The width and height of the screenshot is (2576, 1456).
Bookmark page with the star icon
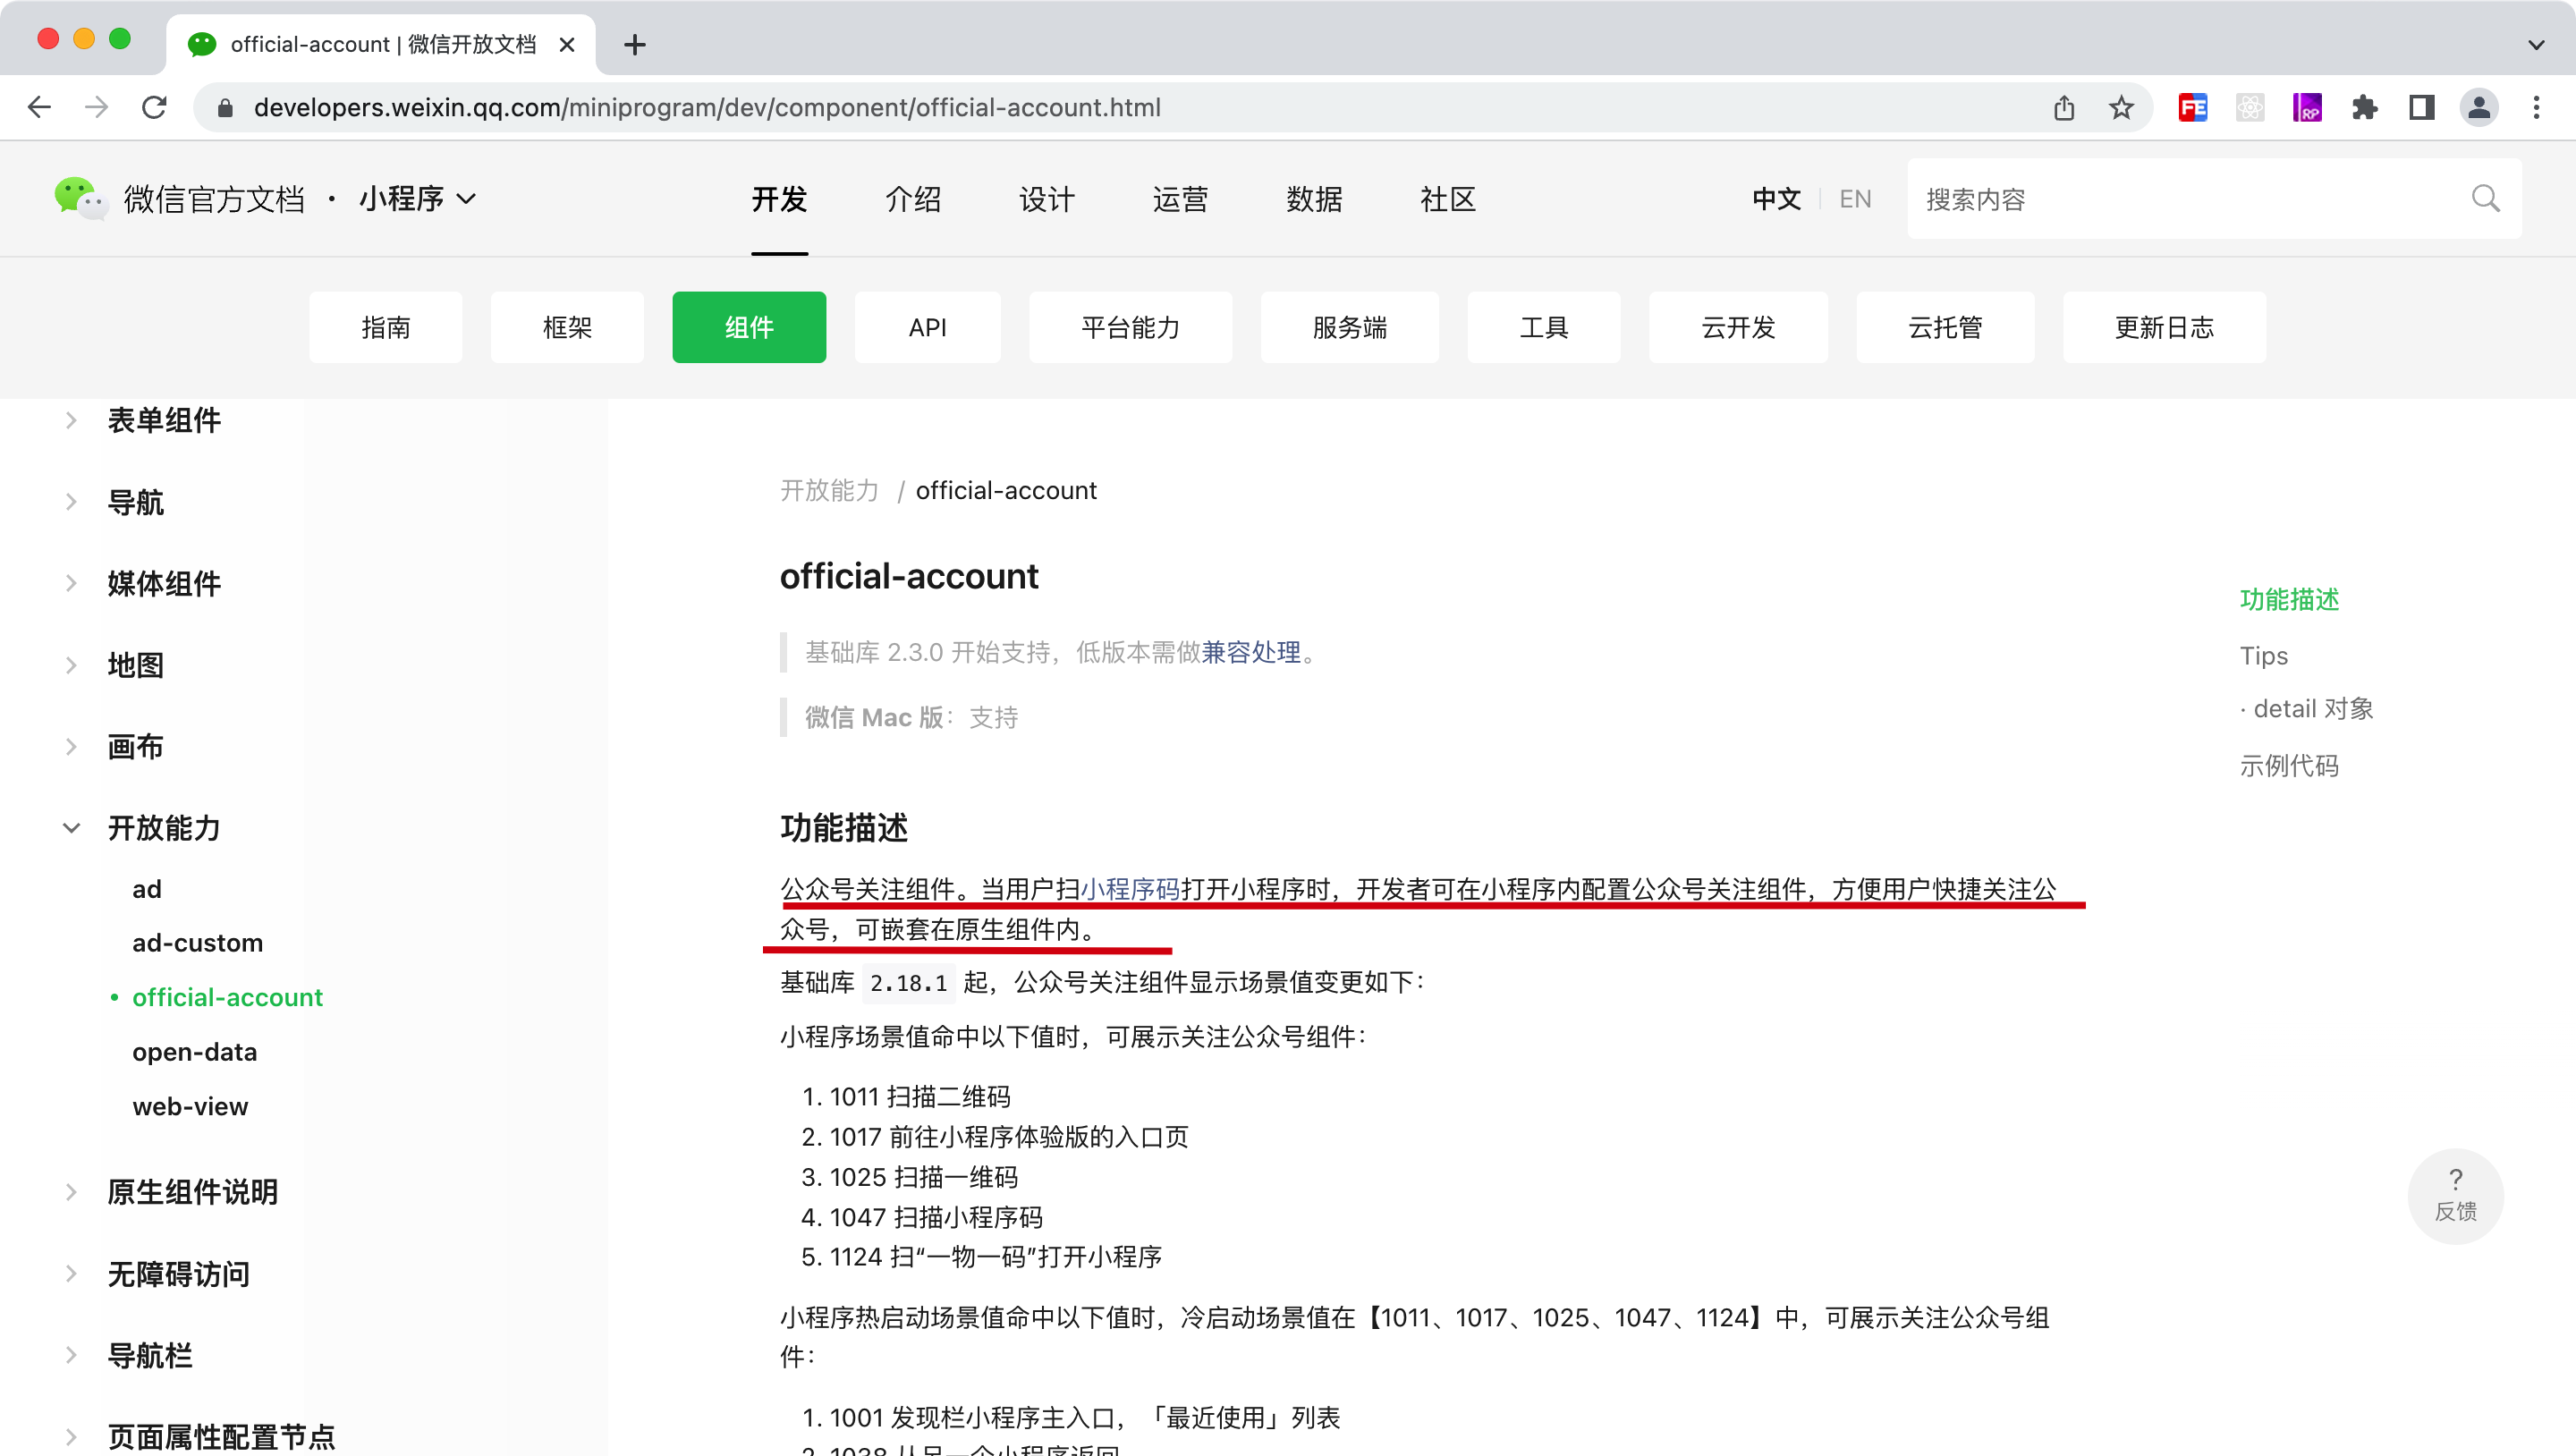2121,107
